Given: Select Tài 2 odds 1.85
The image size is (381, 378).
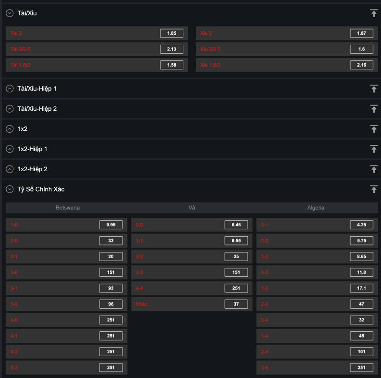Looking at the screenshot, I should pyautogui.click(x=171, y=33).
